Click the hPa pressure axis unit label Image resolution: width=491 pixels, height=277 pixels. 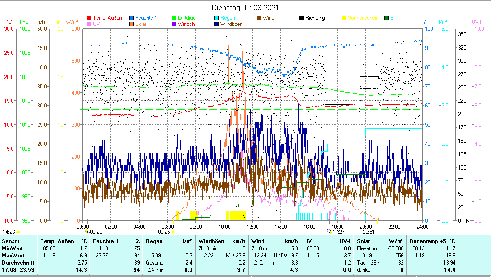click(x=24, y=21)
